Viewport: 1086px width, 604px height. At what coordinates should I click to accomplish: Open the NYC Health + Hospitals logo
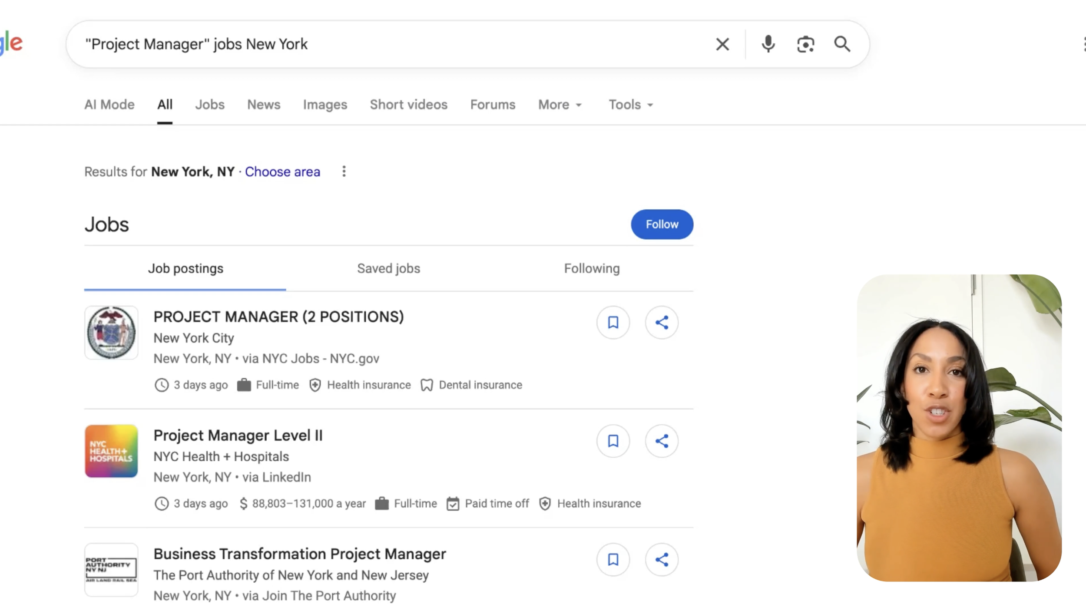click(x=111, y=451)
